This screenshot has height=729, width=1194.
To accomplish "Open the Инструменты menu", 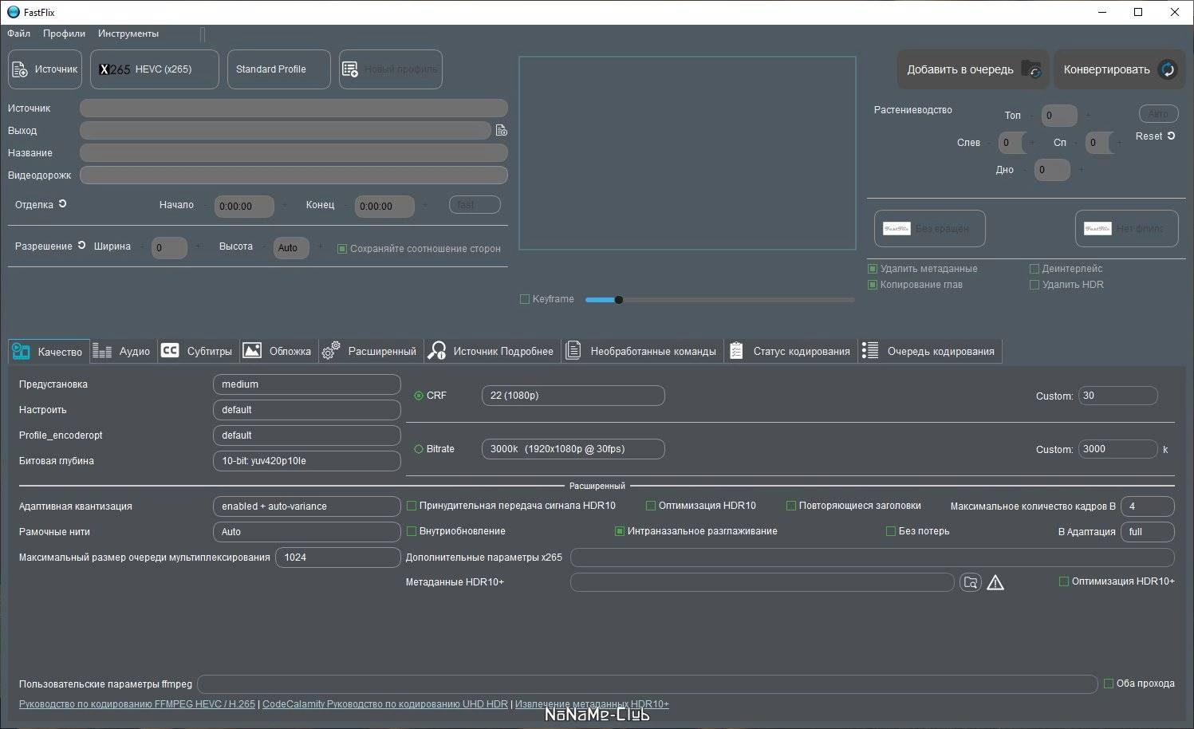I will pos(128,33).
